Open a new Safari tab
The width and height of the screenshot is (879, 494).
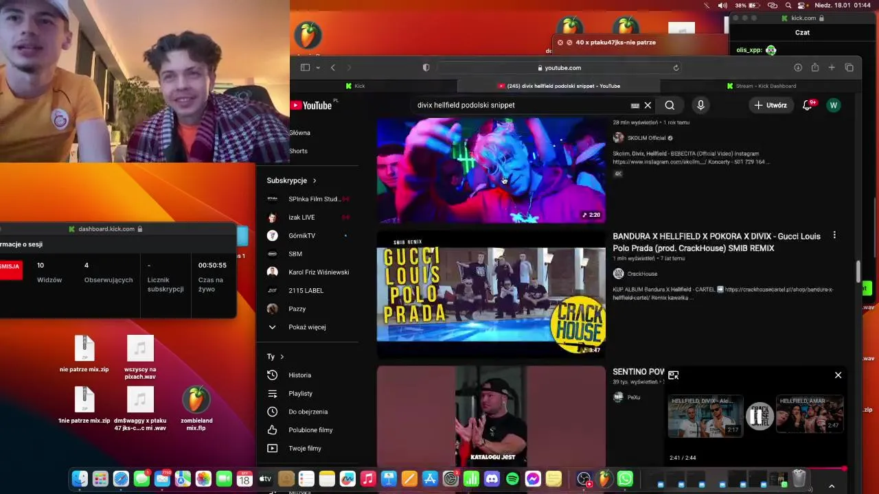pos(832,67)
